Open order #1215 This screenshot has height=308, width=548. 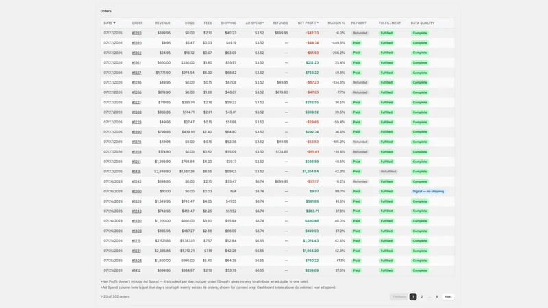pyautogui.click(x=136, y=241)
